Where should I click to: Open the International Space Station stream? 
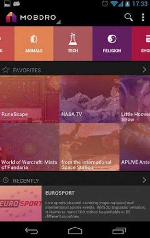89,147
